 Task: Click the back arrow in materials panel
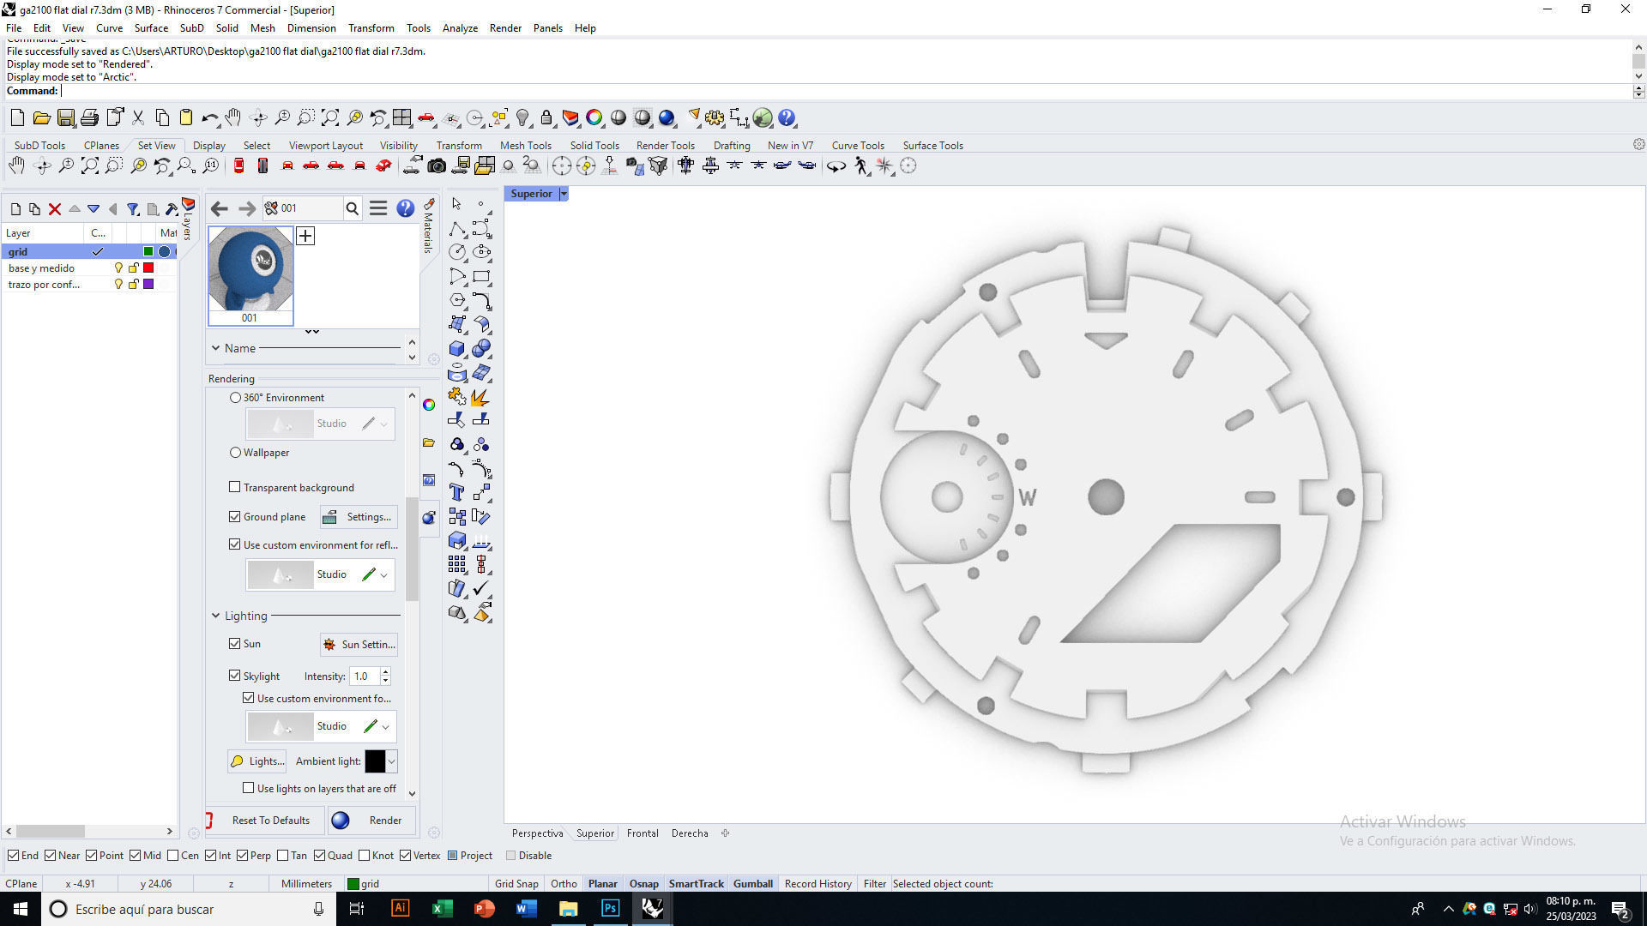[x=219, y=207]
